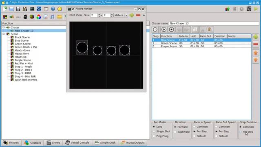Open the DMX address tool icon
Image resolution: width=261 pixels, height=147 pixels.
click(x=39, y=9)
